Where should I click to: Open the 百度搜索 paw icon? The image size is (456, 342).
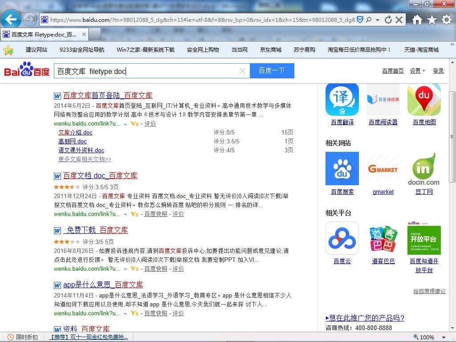point(342,168)
